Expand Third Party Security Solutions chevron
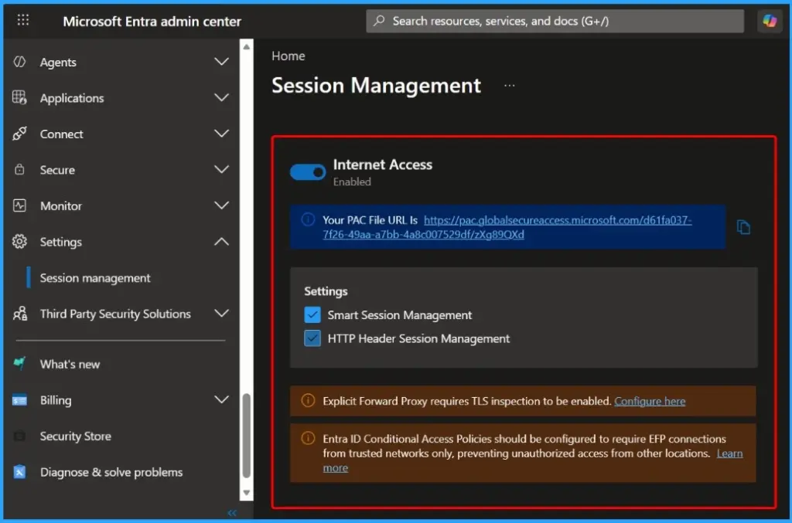792x523 pixels. pyautogui.click(x=221, y=313)
